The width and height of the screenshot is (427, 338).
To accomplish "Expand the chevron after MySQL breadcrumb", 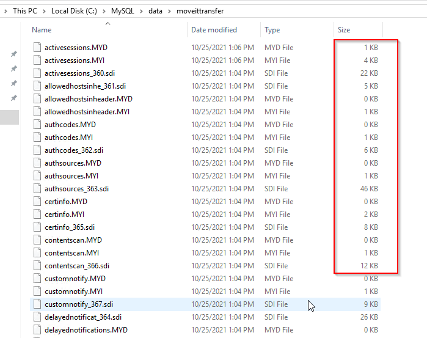I will (141, 11).
